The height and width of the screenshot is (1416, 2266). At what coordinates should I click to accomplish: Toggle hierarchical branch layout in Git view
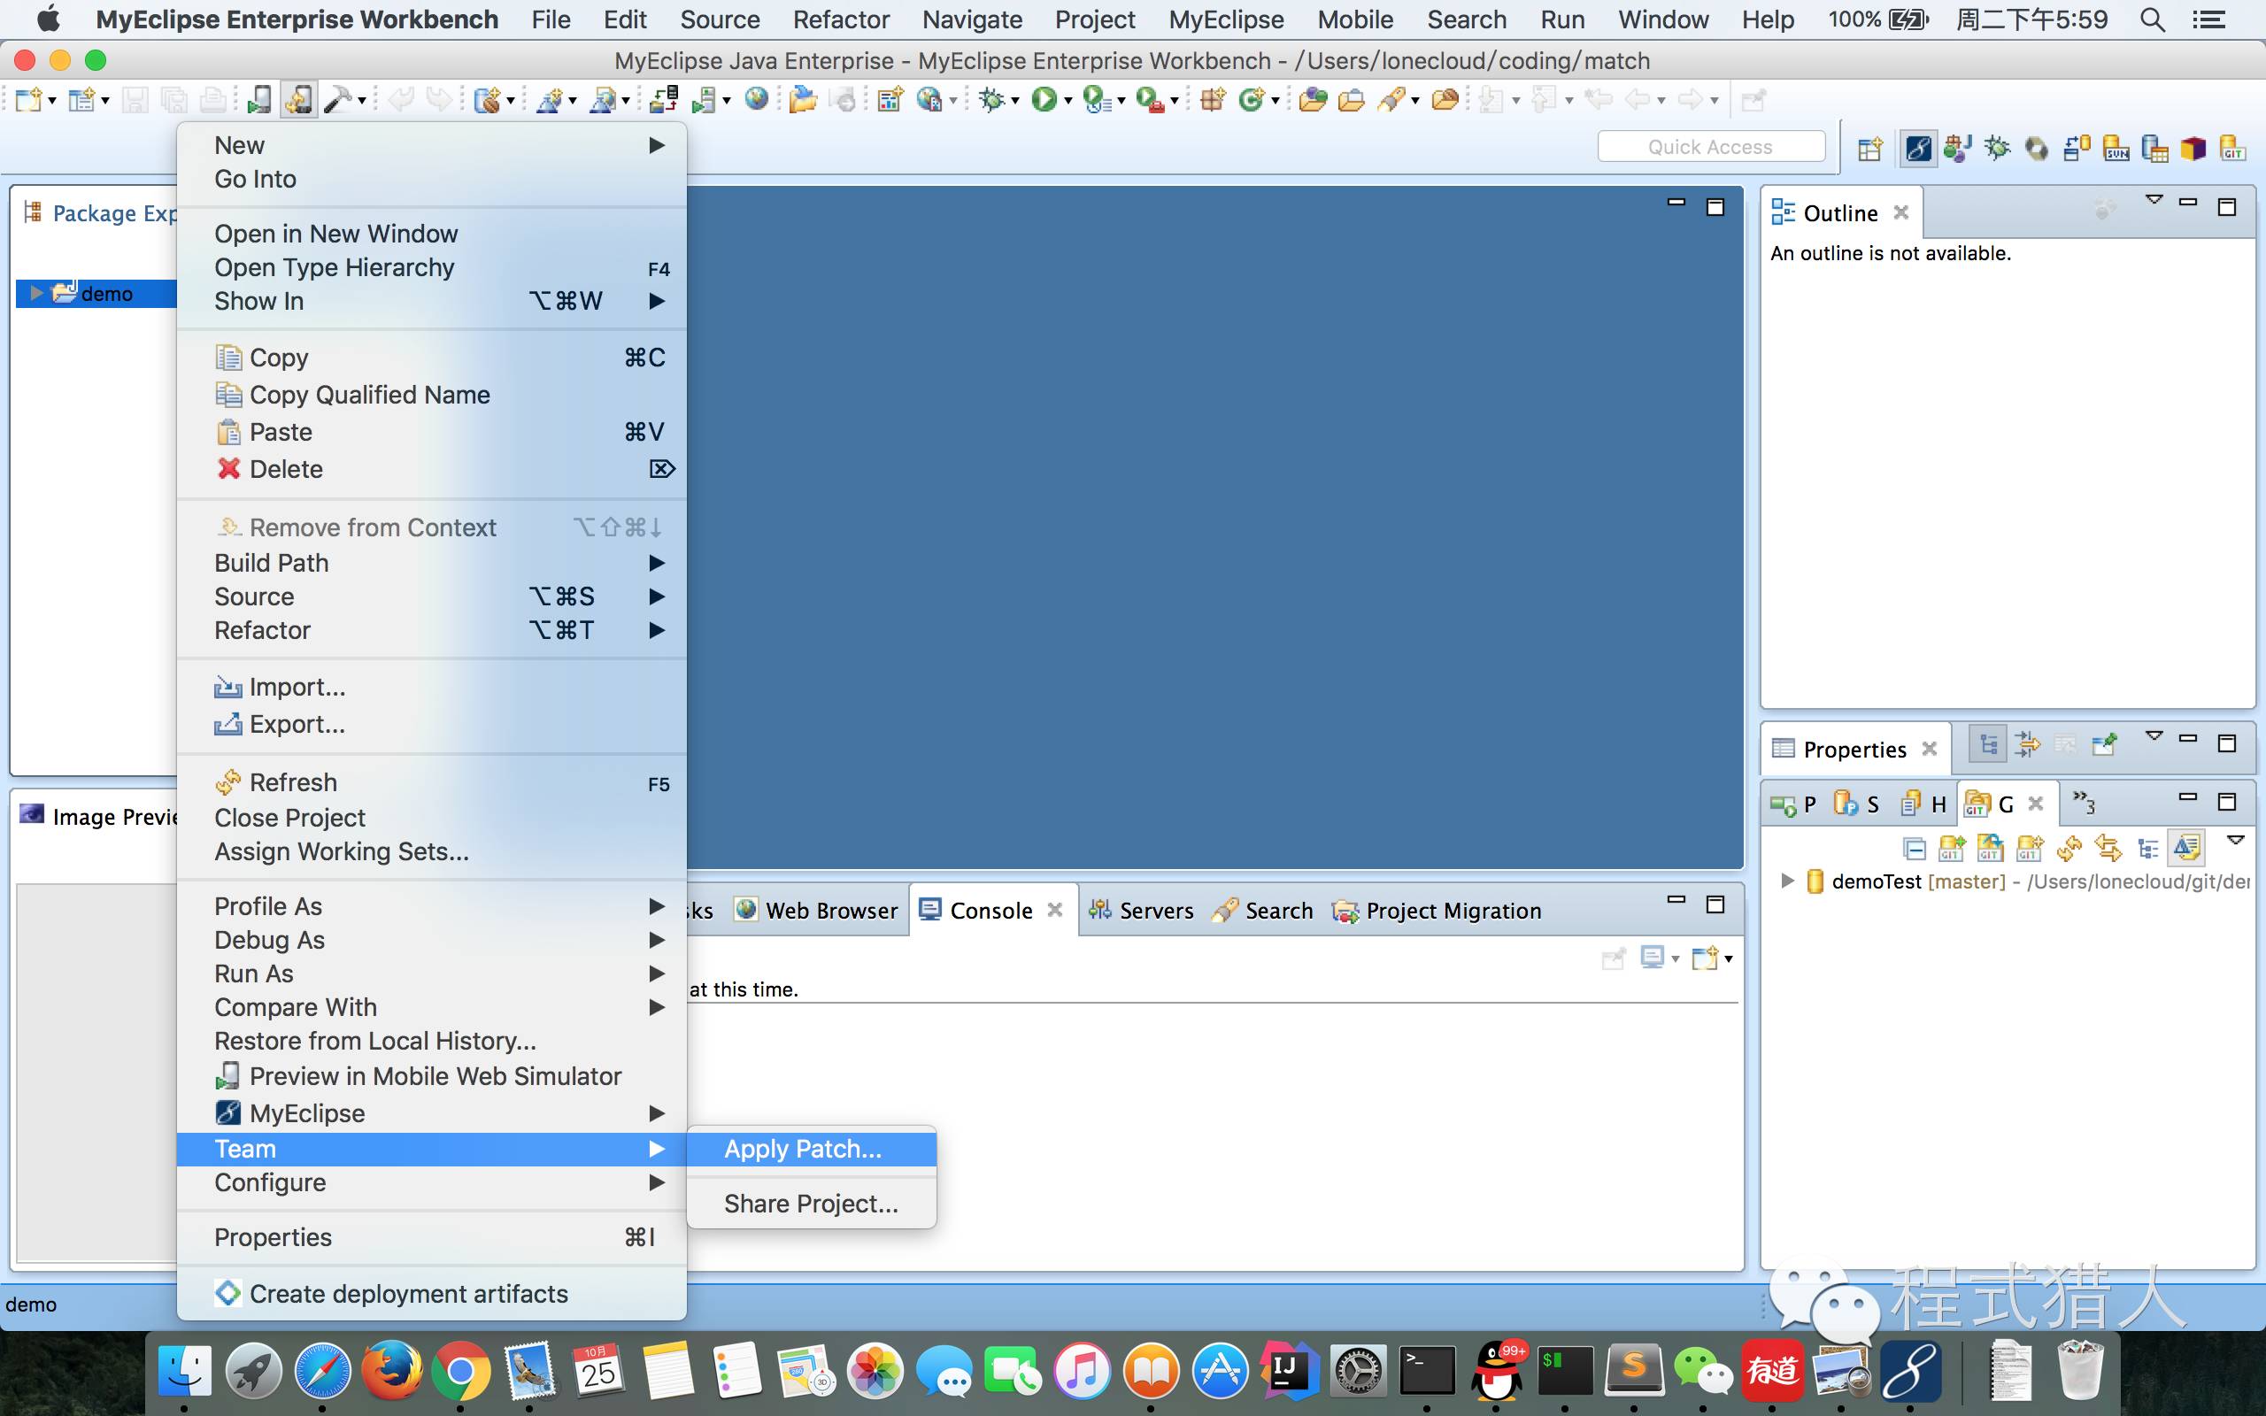click(x=2148, y=849)
